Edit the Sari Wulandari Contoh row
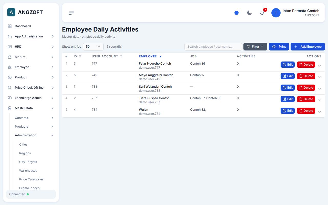 [288, 88]
